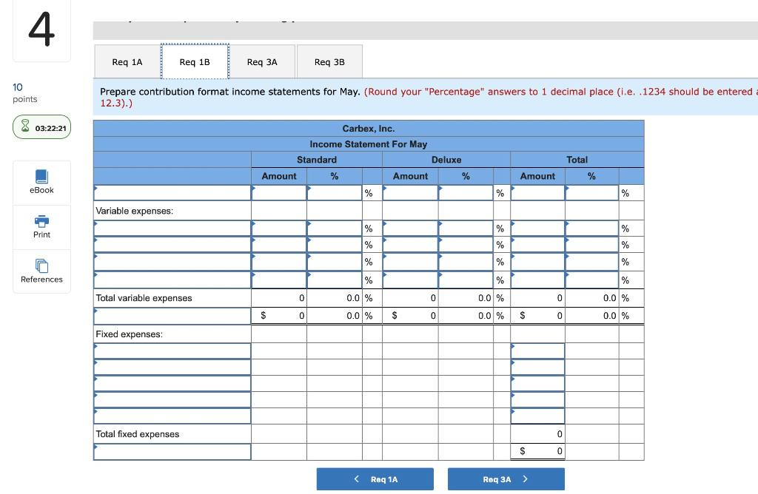
Task: Open third fixed expense label dropdown
Action: tap(172, 383)
